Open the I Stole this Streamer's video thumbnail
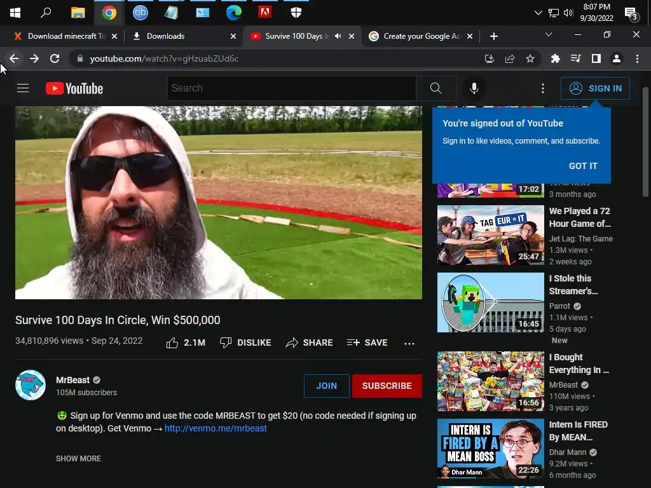 (490, 302)
